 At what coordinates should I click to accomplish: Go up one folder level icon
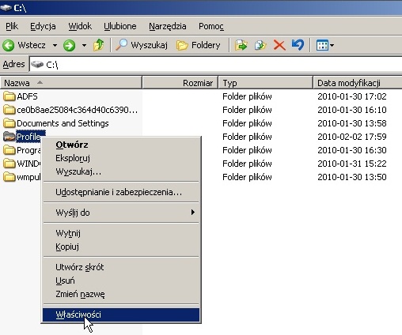[99, 45]
